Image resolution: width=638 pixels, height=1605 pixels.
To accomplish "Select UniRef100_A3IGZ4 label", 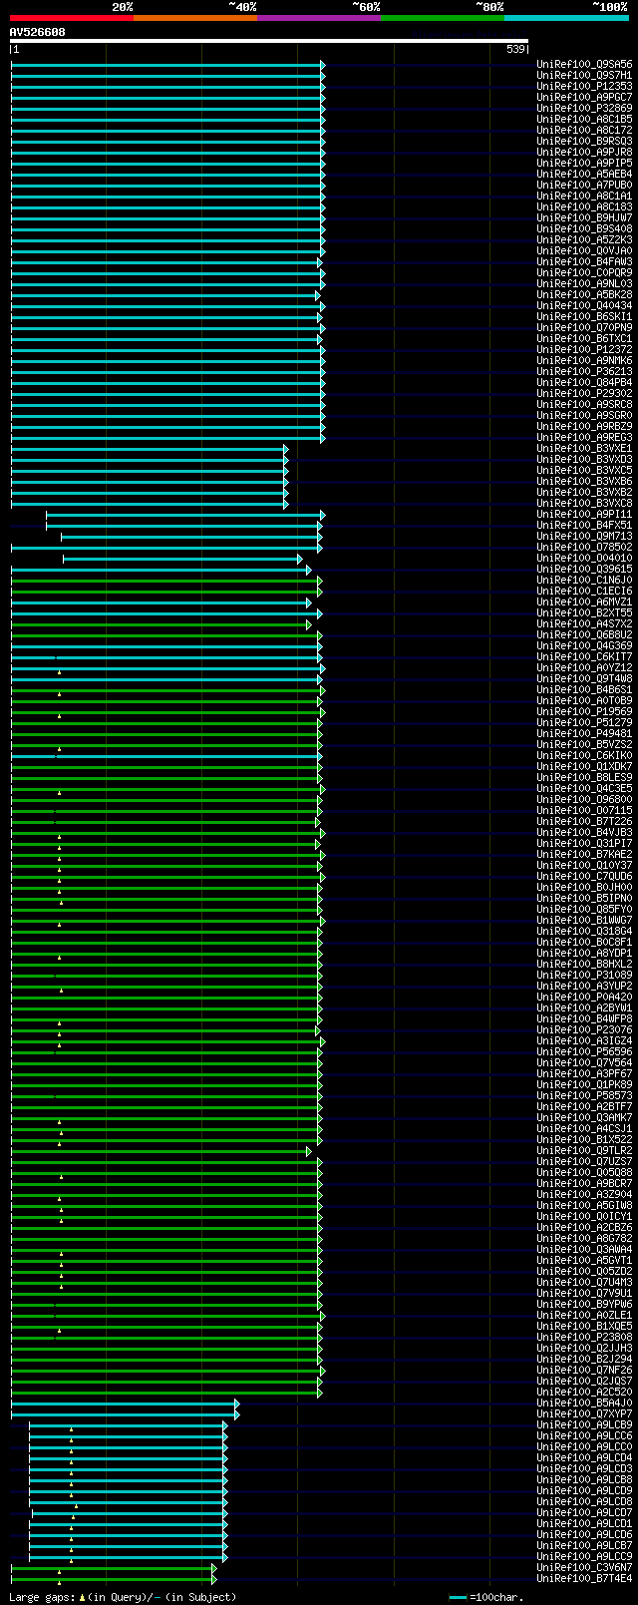I will (584, 1041).
